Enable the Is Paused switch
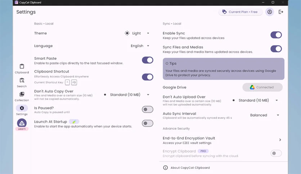The height and width of the screenshot is (174, 301). 147,109
